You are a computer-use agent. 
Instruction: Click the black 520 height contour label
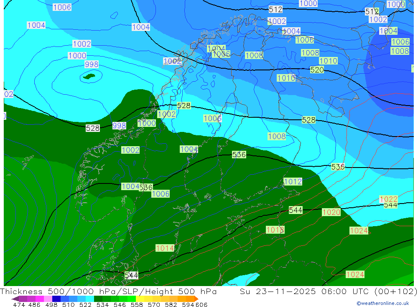click(x=317, y=70)
